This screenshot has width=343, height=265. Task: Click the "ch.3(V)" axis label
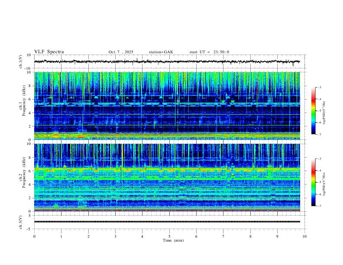pos(21,222)
